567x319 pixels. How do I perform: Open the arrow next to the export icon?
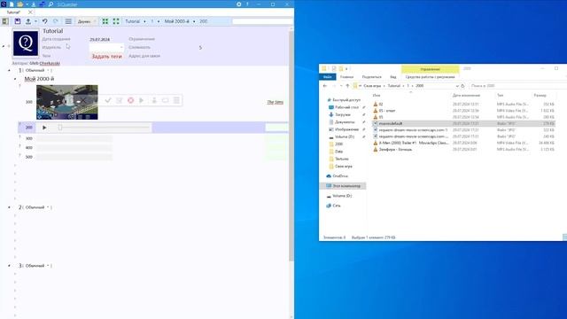click(x=35, y=21)
